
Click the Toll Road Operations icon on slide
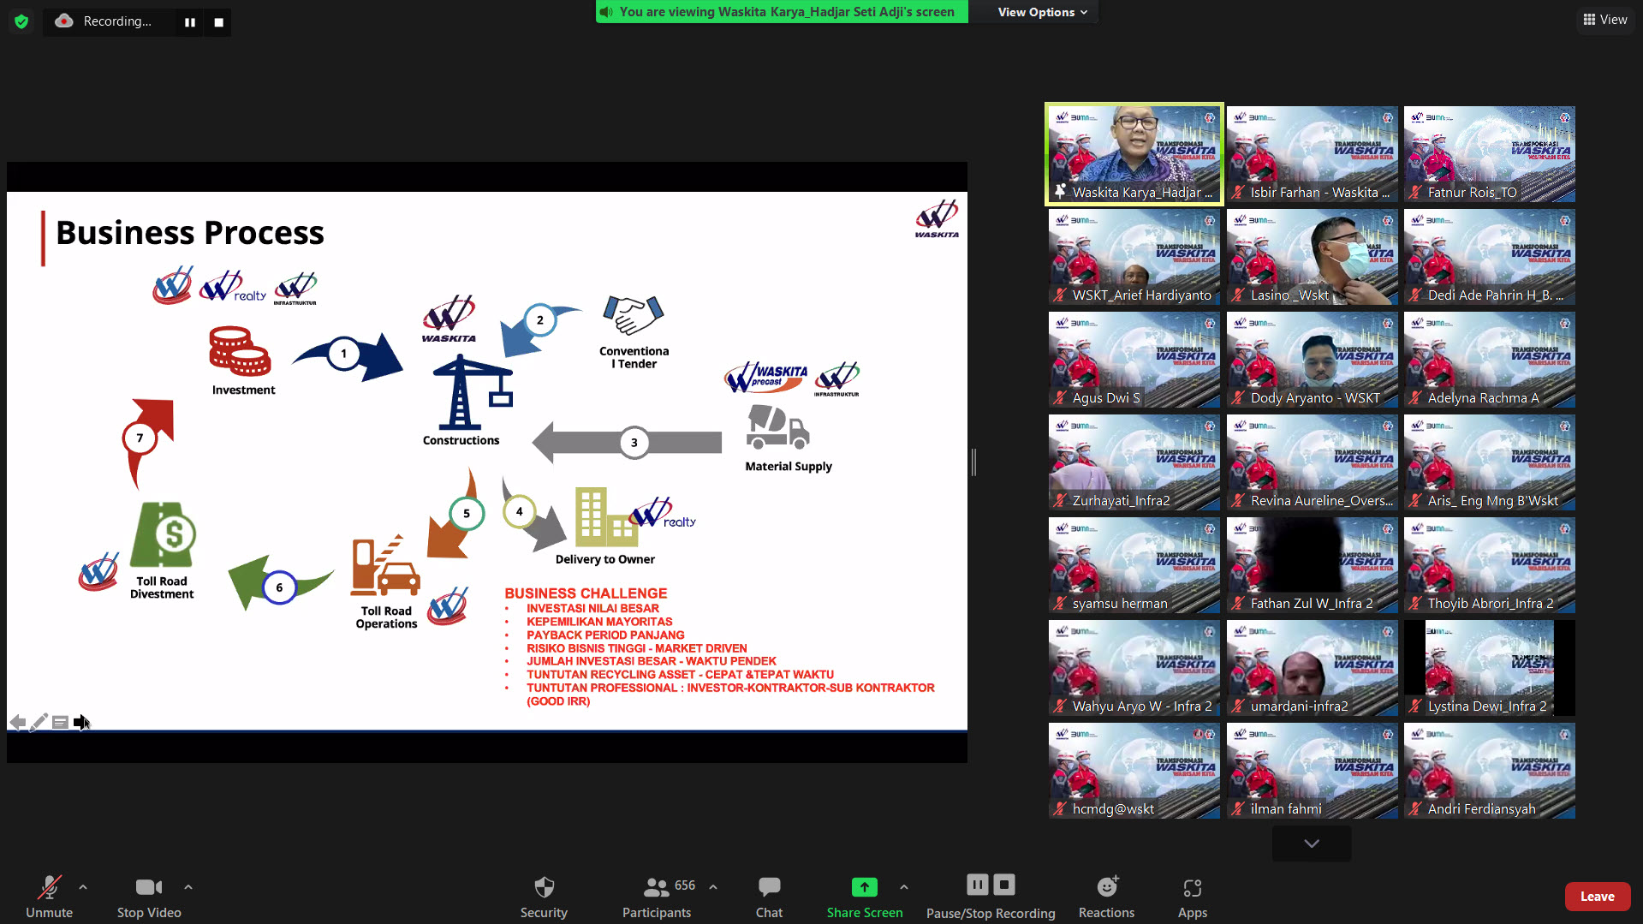[384, 565]
